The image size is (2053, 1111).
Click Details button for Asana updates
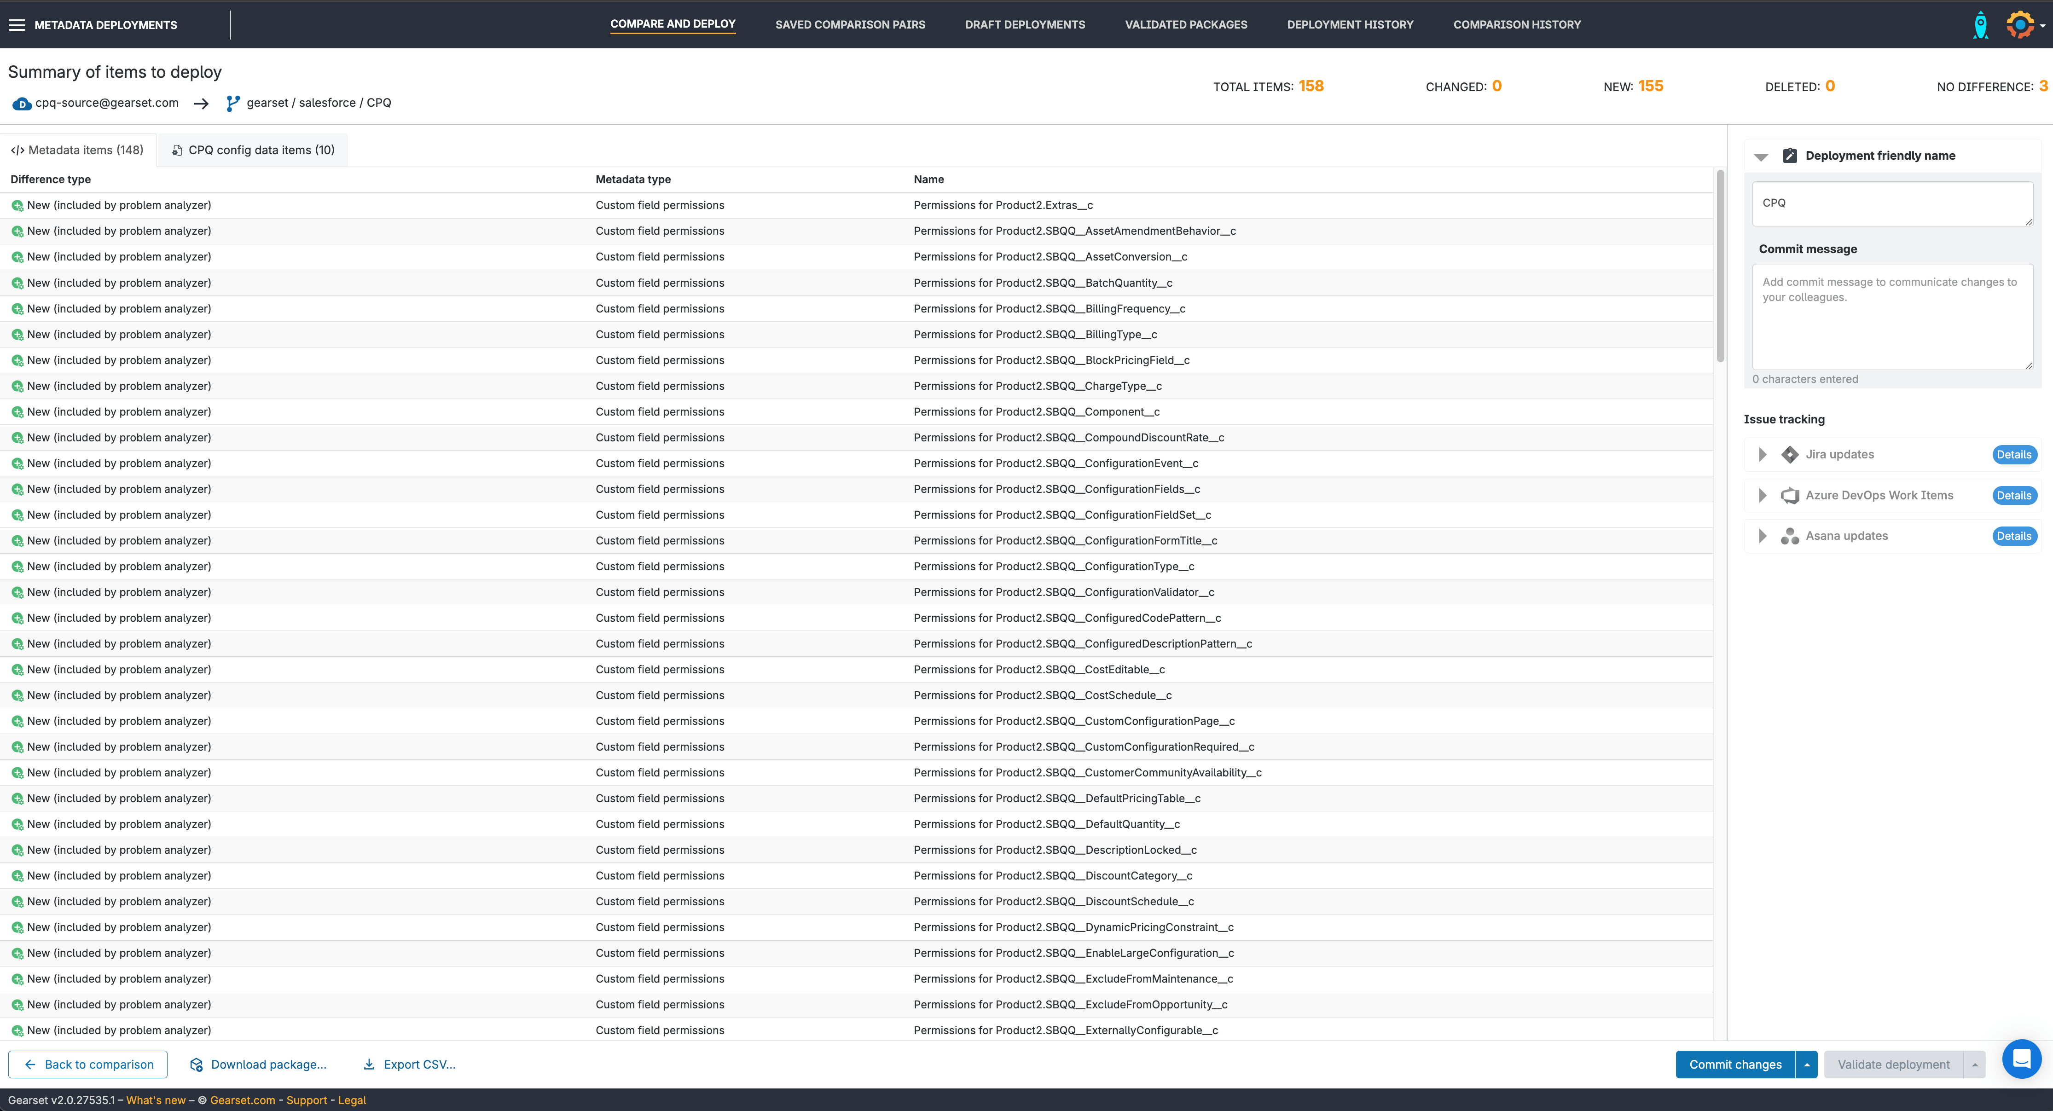(x=2013, y=536)
